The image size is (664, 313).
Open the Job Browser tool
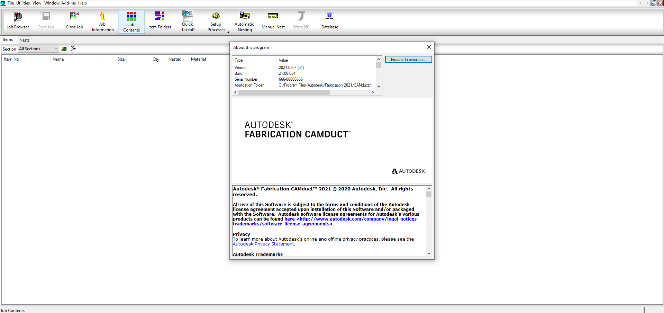click(18, 21)
